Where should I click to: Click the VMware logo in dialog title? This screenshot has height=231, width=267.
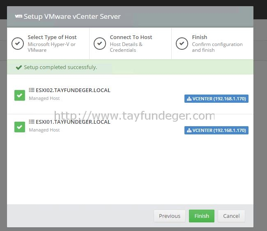tap(18, 16)
